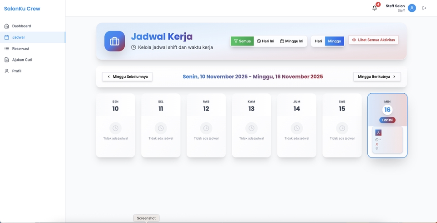The height and width of the screenshot is (223, 437).
Task: Go to previous week with Minggu Sebelumnya
Action: coord(127,76)
